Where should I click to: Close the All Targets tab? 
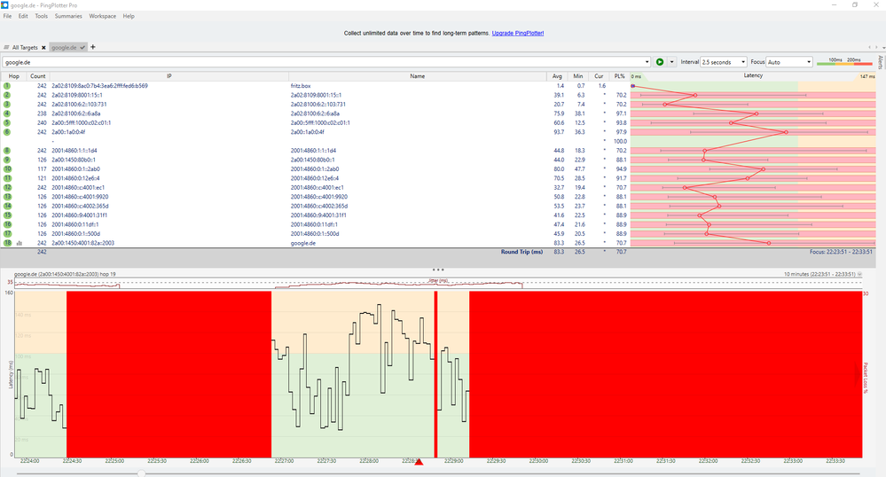[43, 46]
